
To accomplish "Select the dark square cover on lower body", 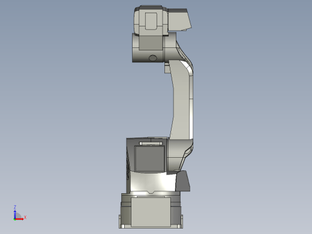I will click(150, 158).
